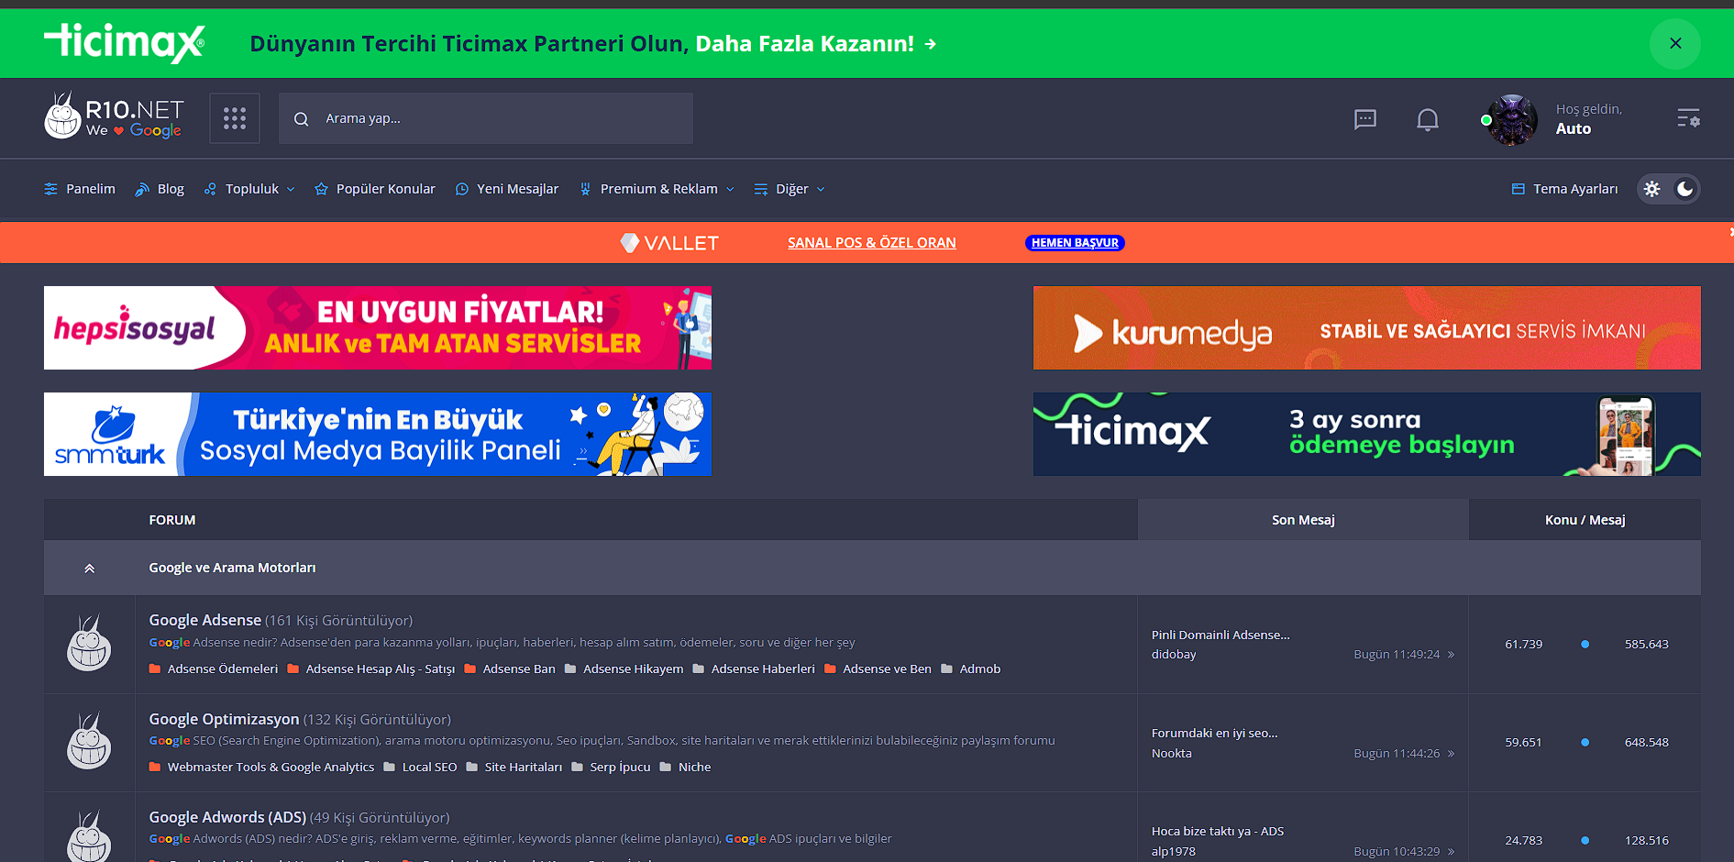The height and width of the screenshot is (862, 1734).
Task: Open the Ticimax 3 ay sonra banner
Action: (1367, 434)
